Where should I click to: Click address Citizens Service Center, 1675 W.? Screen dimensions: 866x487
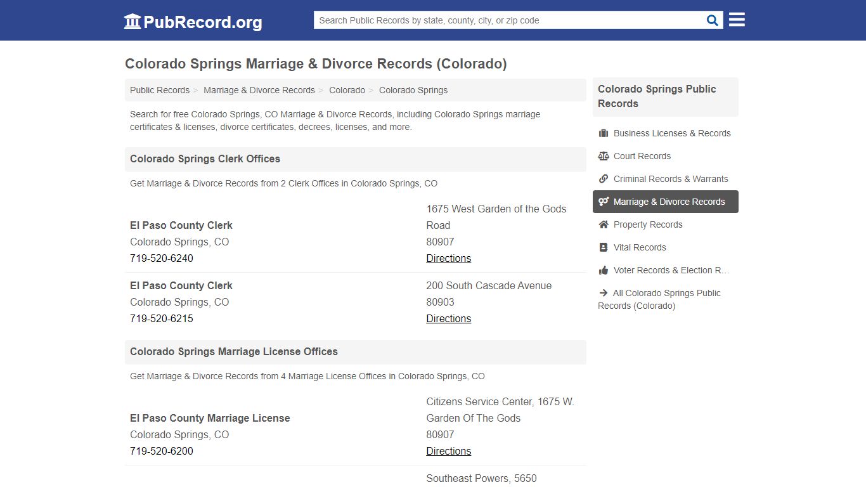click(x=500, y=401)
